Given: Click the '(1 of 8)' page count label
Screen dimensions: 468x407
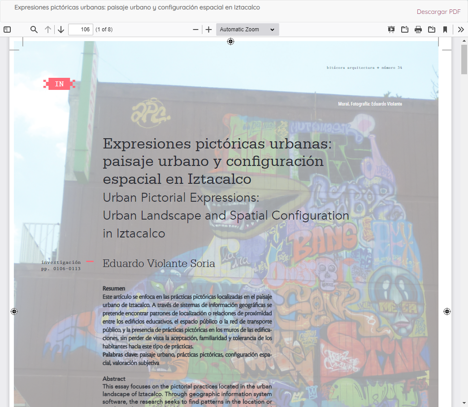Looking at the screenshot, I should pos(104,30).
